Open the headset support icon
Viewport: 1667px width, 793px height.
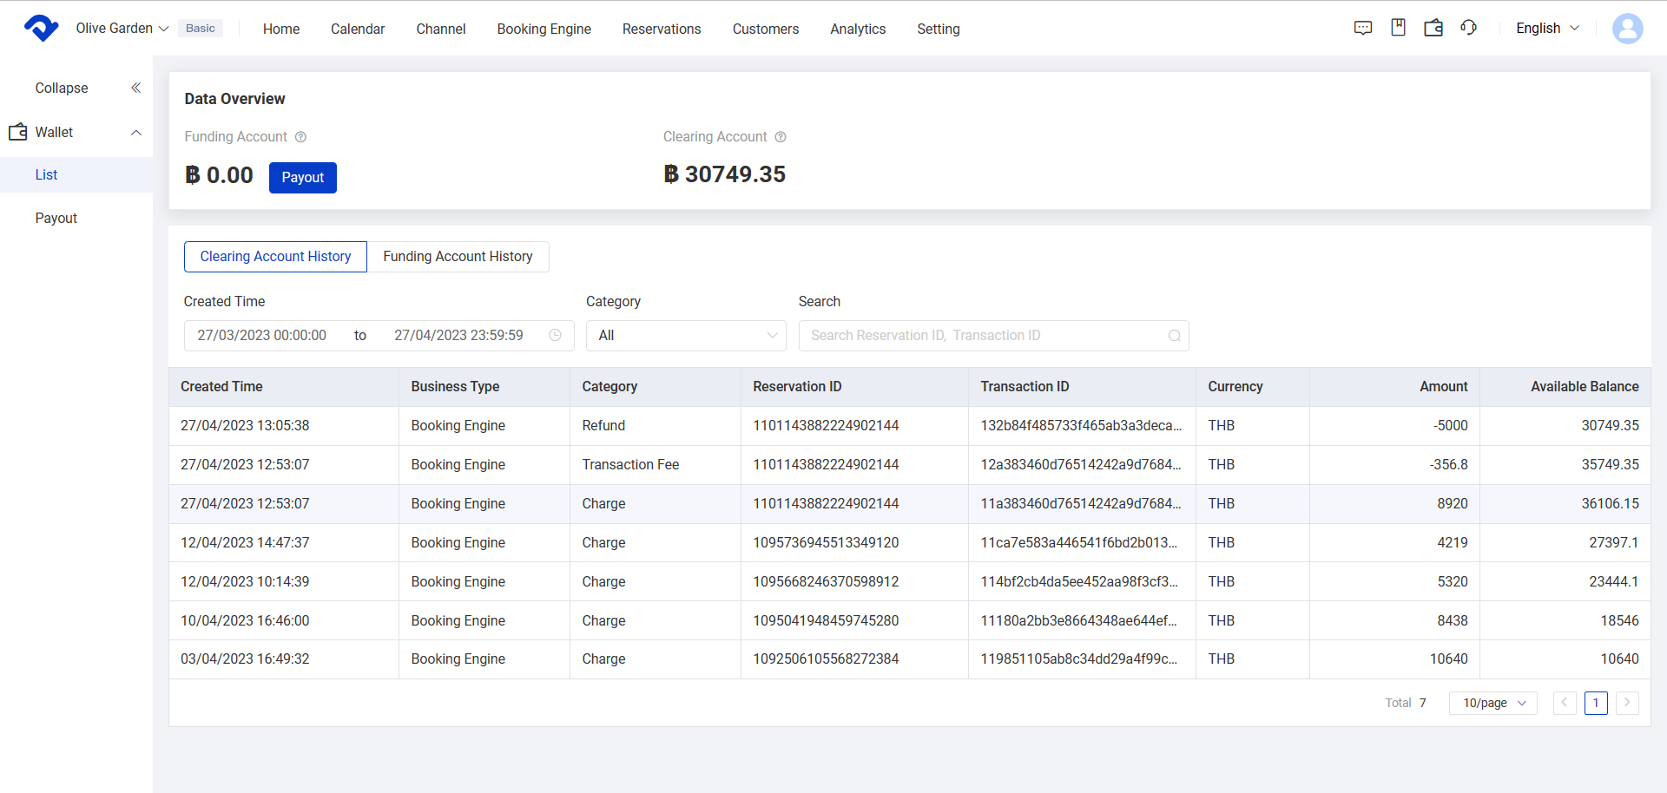1469,28
